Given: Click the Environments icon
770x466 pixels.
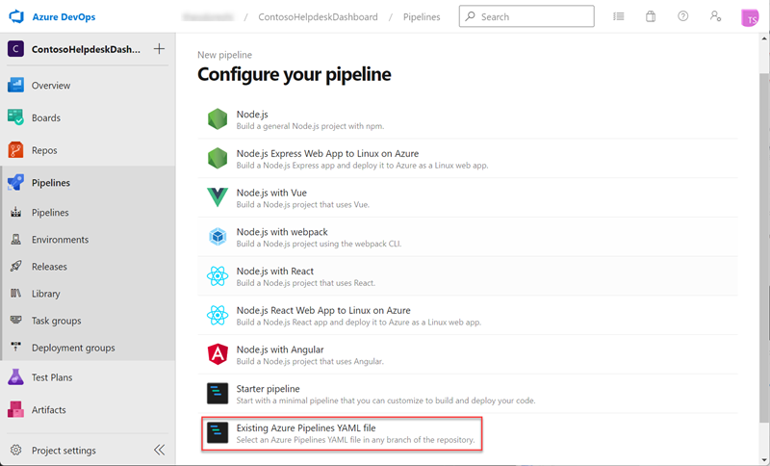Looking at the screenshot, I should pos(15,239).
